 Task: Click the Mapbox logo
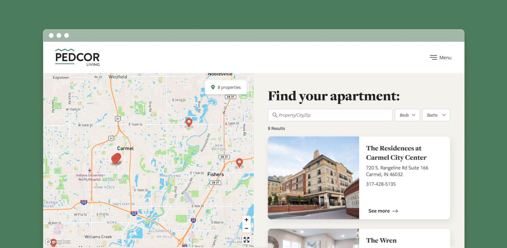59,242
